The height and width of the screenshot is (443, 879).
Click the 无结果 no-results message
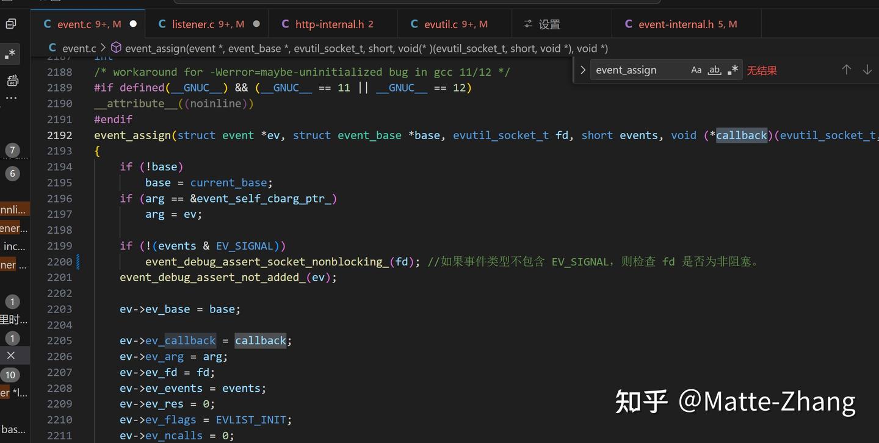tap(762, 70)
